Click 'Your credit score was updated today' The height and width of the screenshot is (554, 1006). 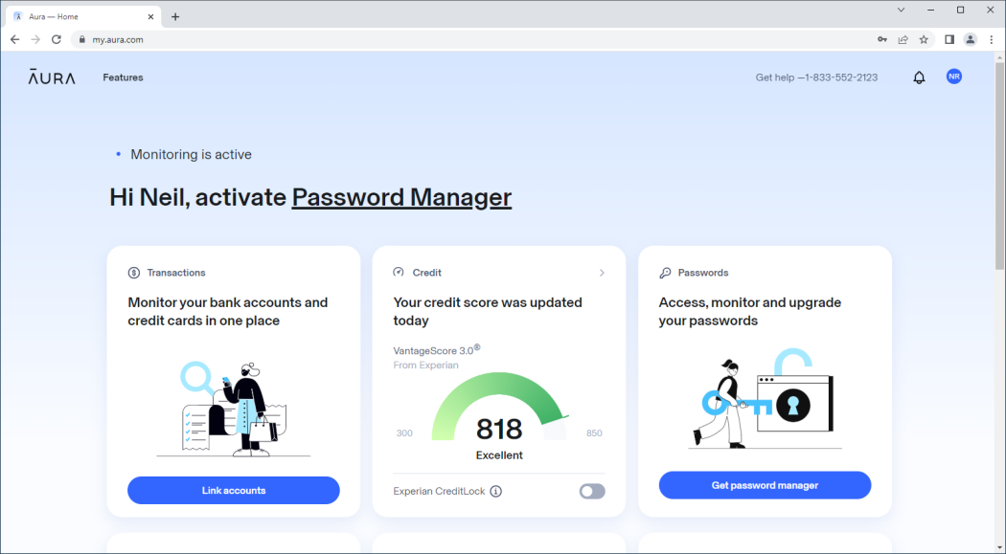(x=488, y=311)
